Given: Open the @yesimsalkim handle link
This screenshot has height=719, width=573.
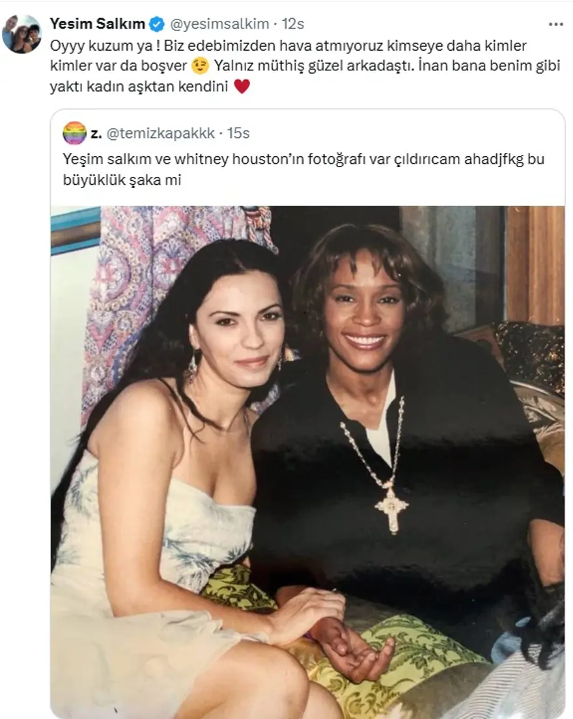Looking at the screenshot, I should tap(219, 24).
